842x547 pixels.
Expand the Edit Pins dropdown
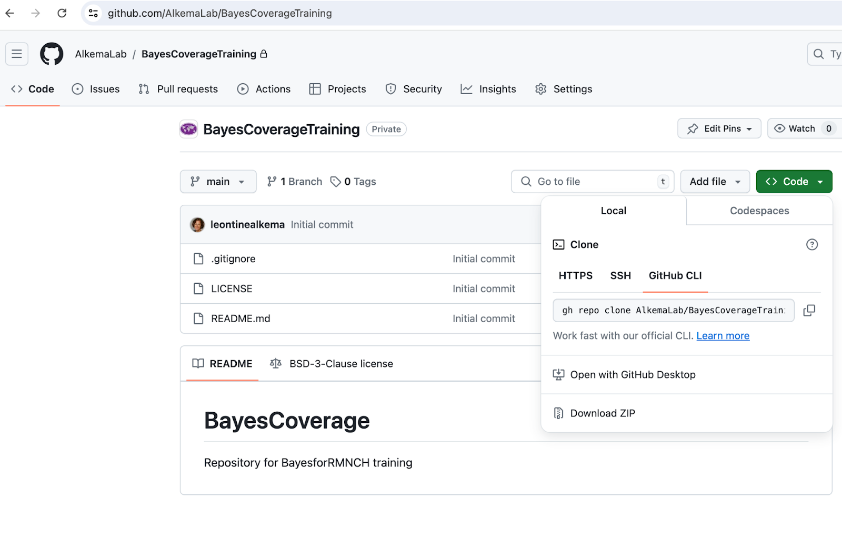click(x=719, y=128)
